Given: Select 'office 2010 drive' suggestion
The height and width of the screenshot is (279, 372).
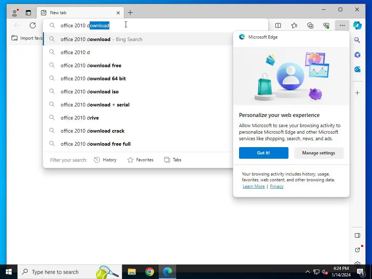Looking at the screenshot, I should [x=138, y=118].
